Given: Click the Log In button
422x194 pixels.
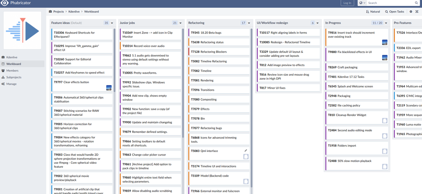Looking at the screenshot, I should click(347, 3).
